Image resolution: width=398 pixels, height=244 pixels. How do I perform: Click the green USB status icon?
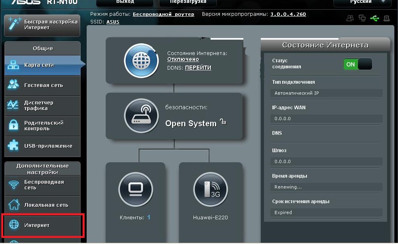coord(375,18)
